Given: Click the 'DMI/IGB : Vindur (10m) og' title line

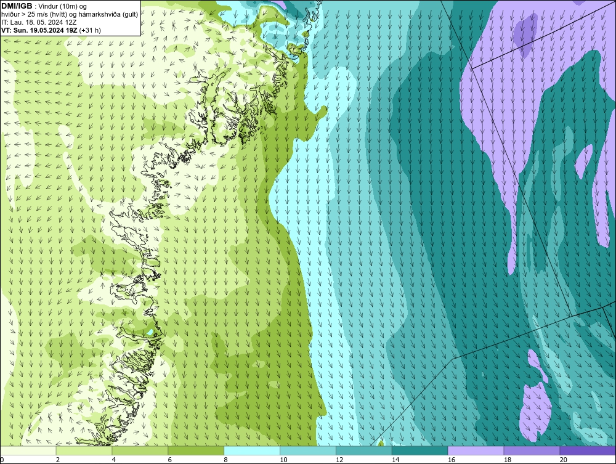Looking at the screenshot, I should [x=44, y=6].
